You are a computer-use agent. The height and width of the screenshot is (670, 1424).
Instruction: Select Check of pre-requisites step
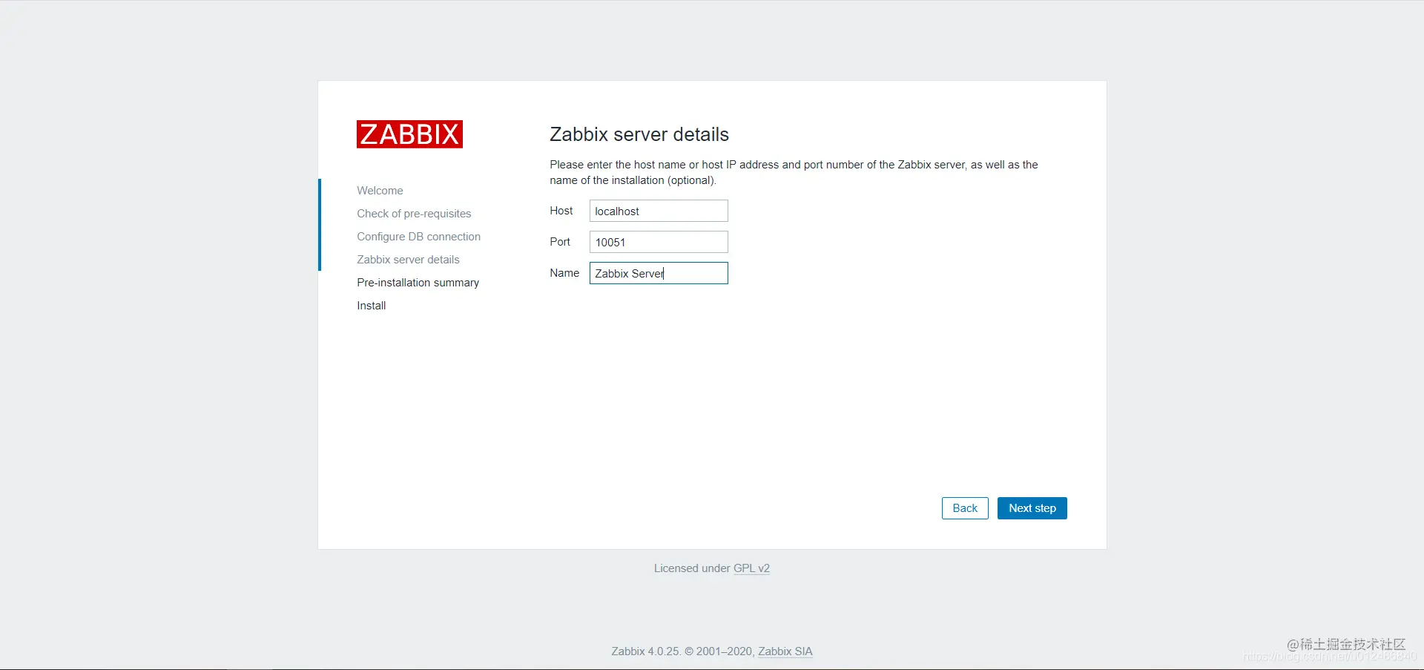[414, 214]
